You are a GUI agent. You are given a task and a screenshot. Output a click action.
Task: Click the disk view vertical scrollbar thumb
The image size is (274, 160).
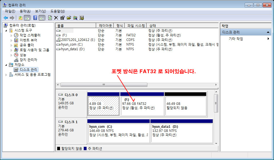216,103
